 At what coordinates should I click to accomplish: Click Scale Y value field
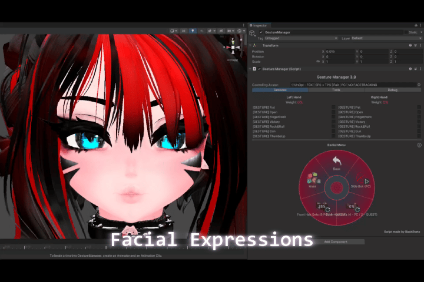click(x=374, y=62)
